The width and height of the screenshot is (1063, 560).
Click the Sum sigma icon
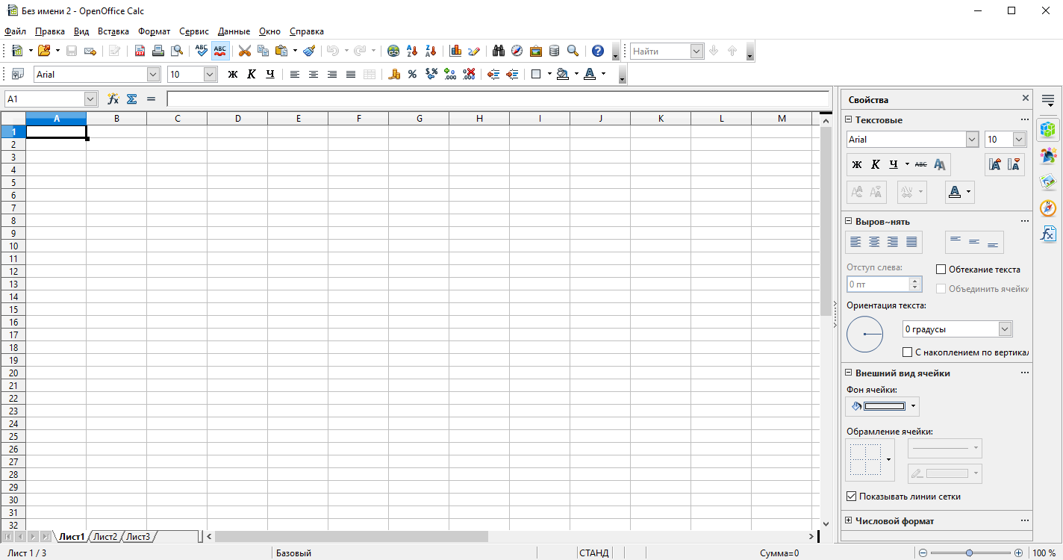pos(132,99)
